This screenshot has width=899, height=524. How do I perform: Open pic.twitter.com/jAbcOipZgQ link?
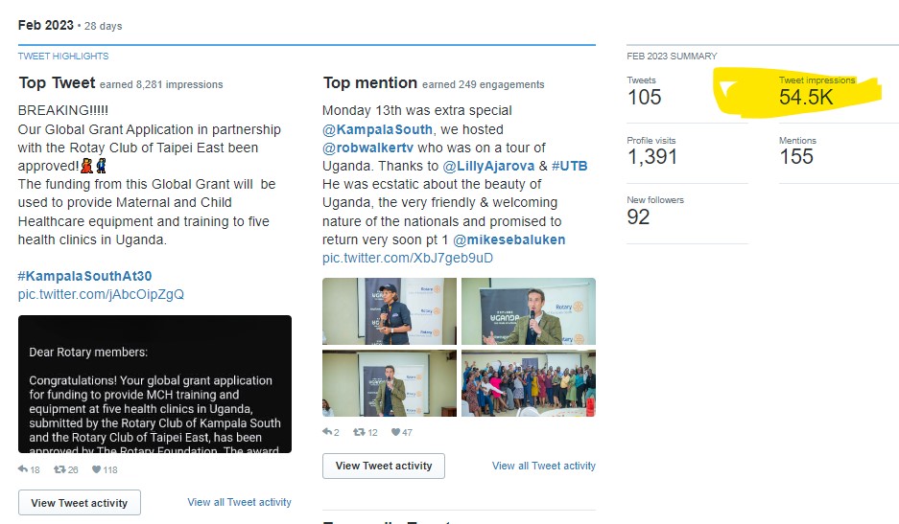coord(101,294)
